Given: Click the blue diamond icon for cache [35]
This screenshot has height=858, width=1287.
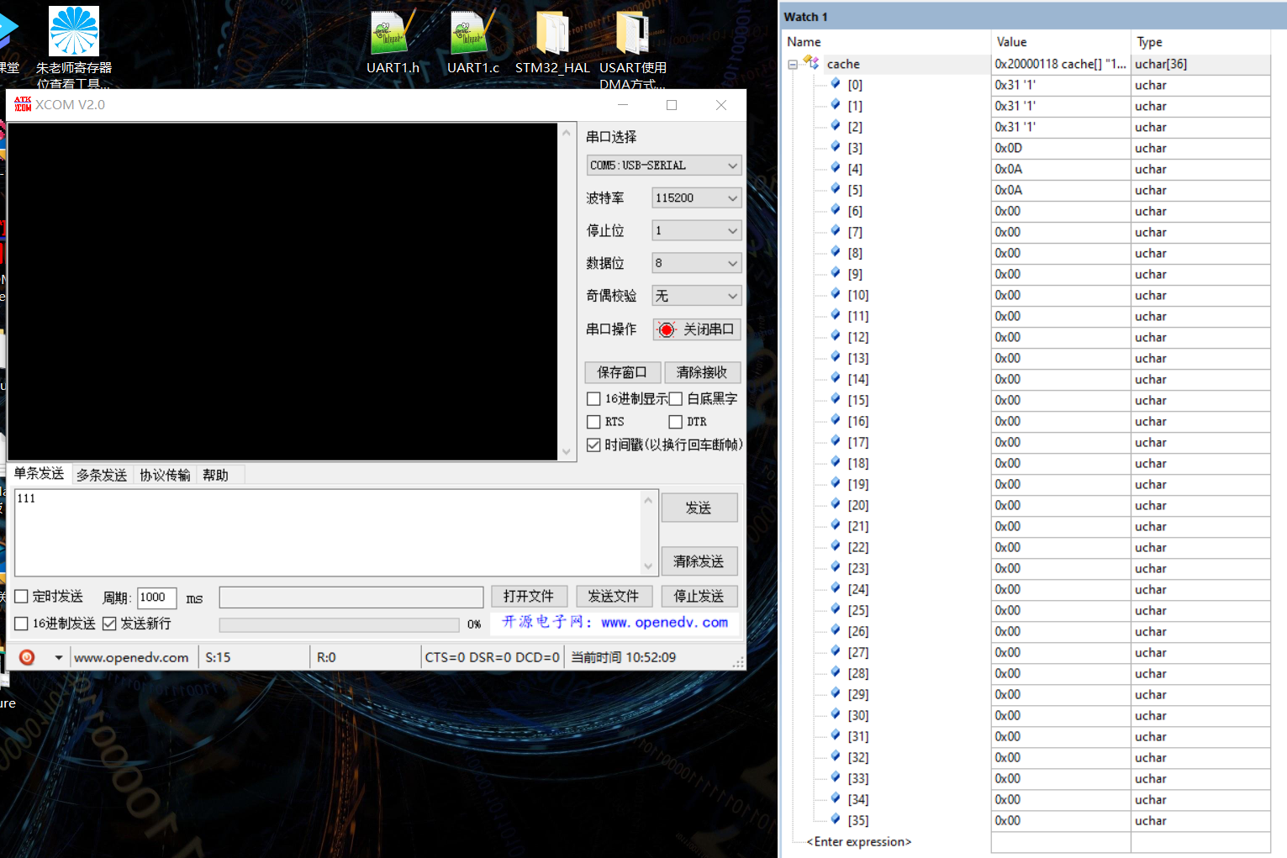Looking at the screenshot, I should click(x=835, y=819).
